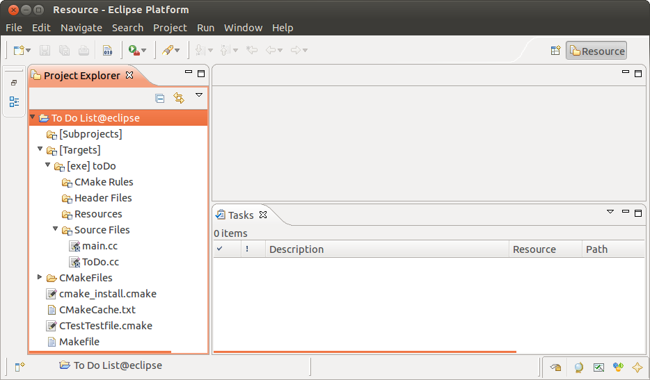Screen dimensions: 650x380
Task: Open the File menu
Action: tap(14, 28)
